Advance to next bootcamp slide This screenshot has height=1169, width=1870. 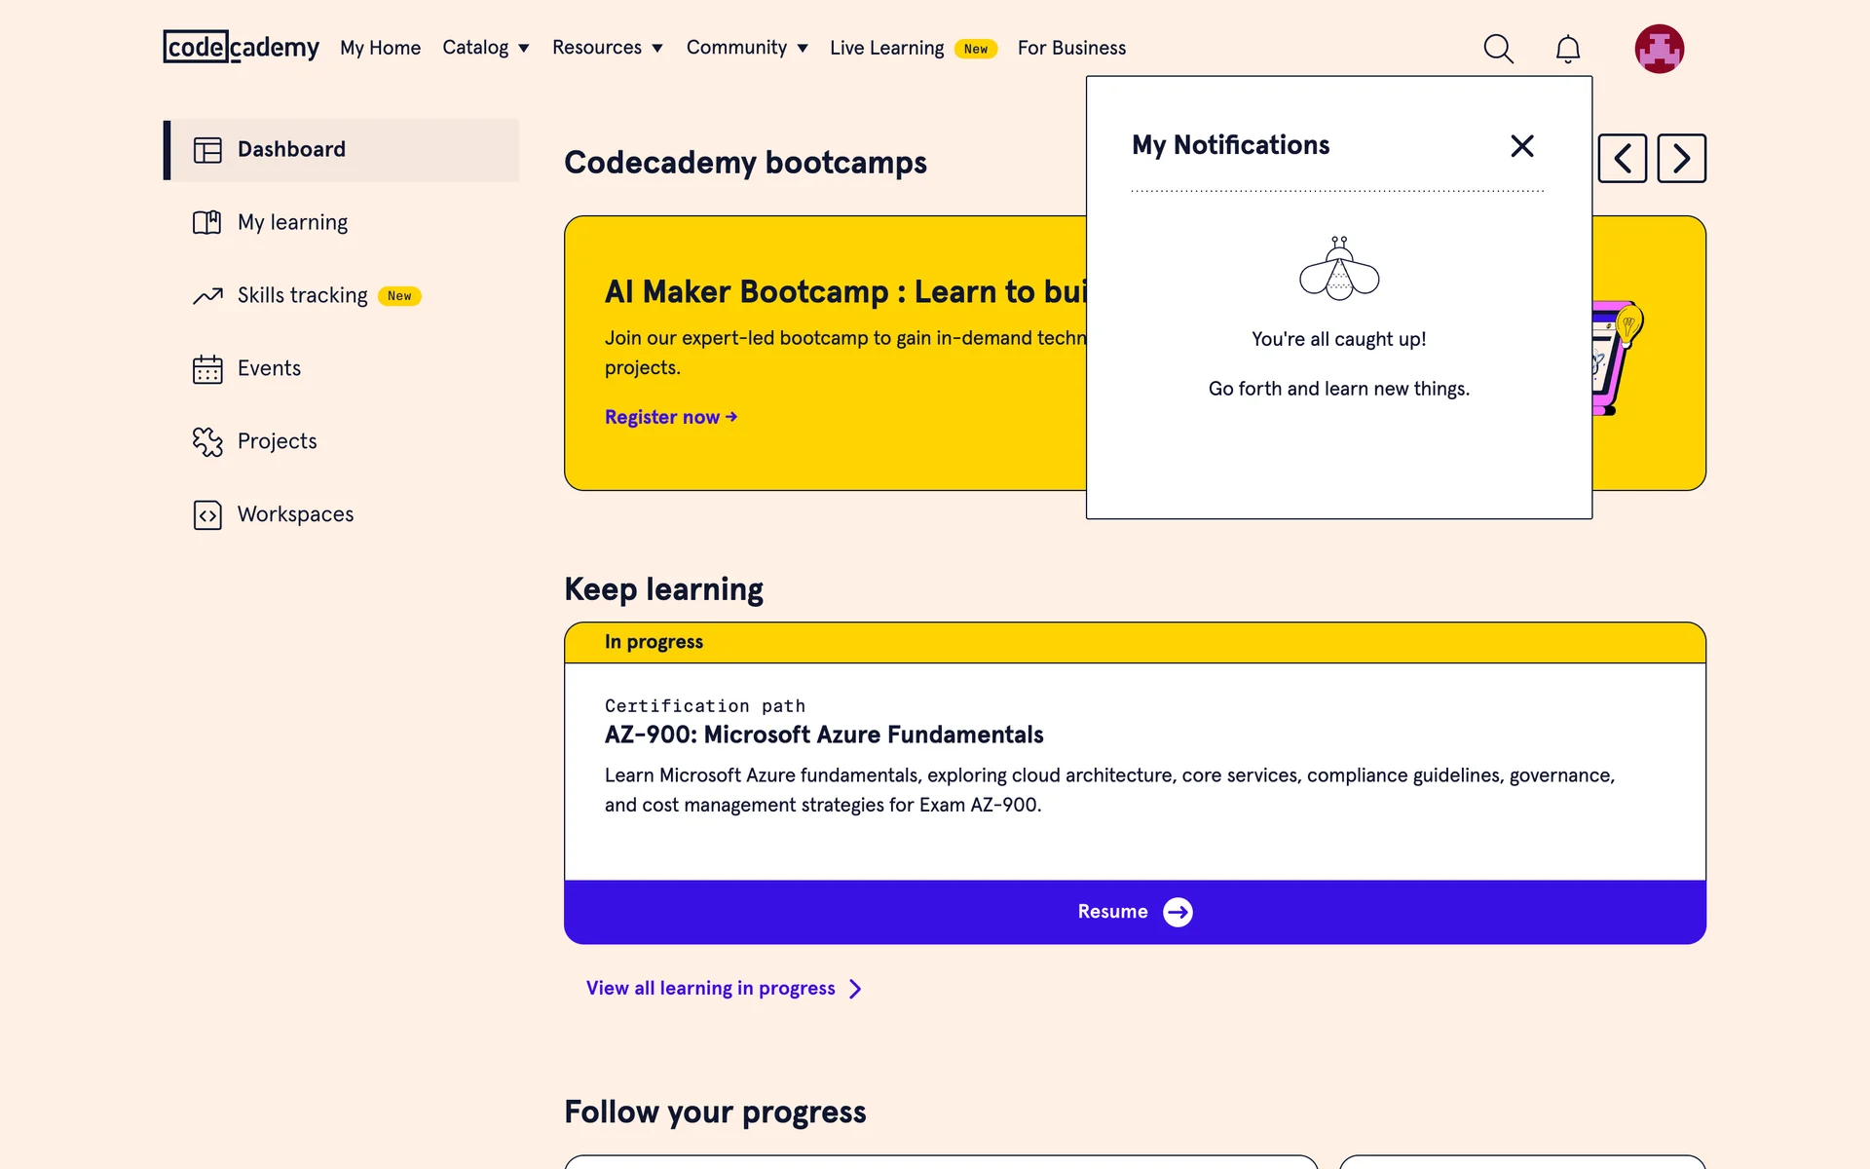tap(1681, 158)
